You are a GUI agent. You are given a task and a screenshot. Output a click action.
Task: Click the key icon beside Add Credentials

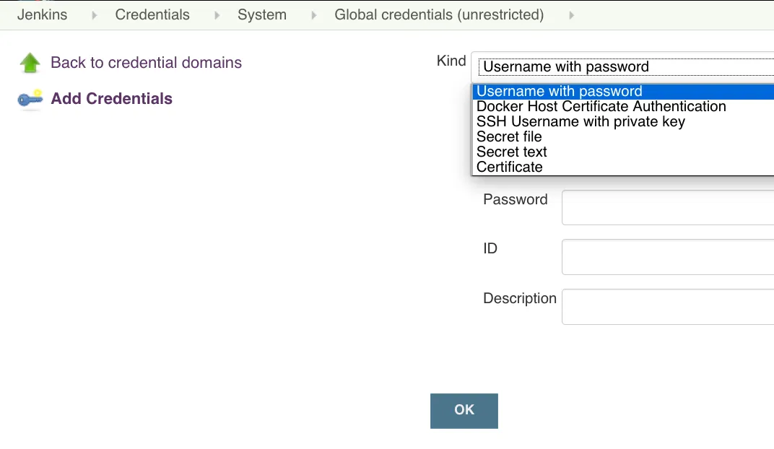click(30, 99)
